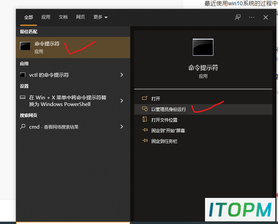The height and width of the screenshot is (224, 278).
Task: Switch to the 网页 tab
Action: coord(80,17)
